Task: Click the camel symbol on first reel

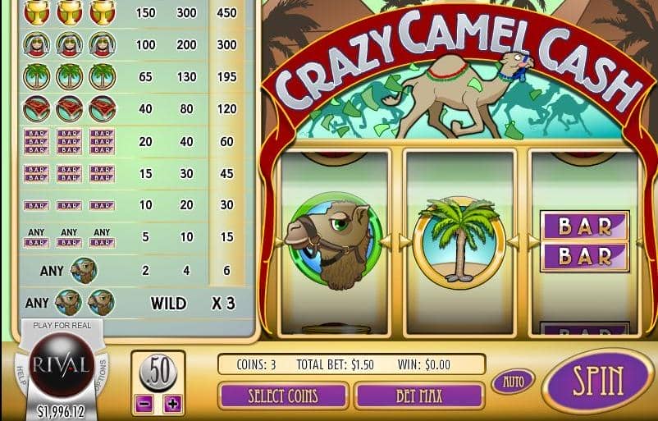Action: (x=334, y=241)
